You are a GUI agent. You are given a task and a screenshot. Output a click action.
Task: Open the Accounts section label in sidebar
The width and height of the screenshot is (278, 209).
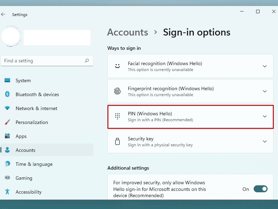(25, 150)
